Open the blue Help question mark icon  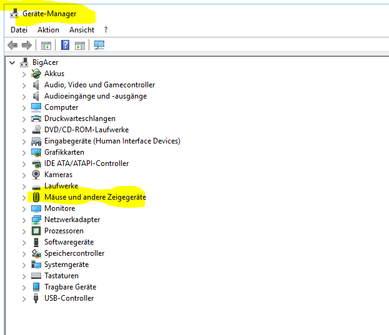point(65,45)
